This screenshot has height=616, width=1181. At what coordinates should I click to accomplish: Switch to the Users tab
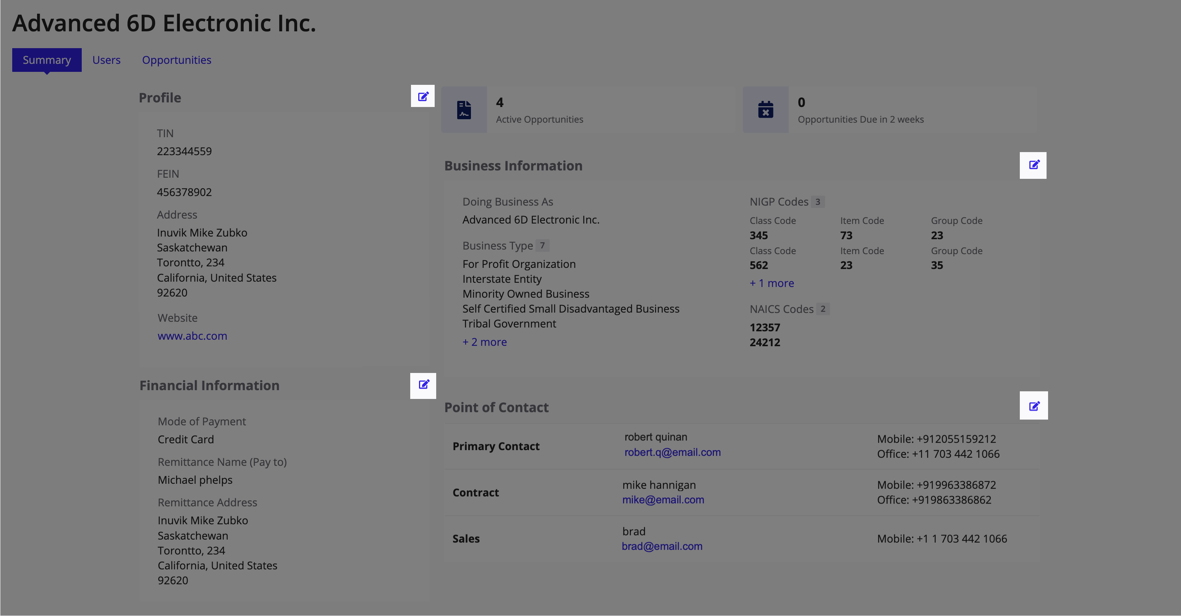(106, 59)
